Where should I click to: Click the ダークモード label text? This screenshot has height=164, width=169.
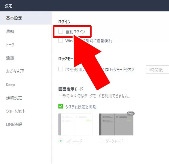pyautogui.click(x=114, y=141)
